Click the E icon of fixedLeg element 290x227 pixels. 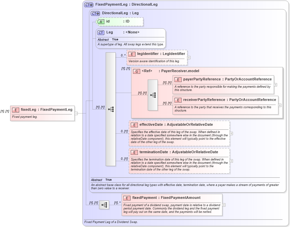16,110
